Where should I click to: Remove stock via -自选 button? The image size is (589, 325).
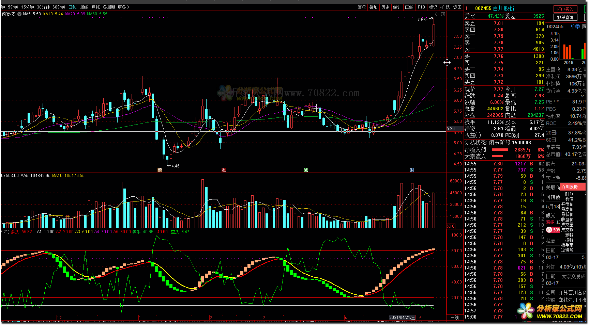click(x=445, y=7)
